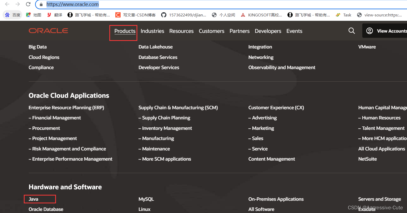The width and height of the screenshot is (407, 213).
Task: Open the GitHub 1573622499/djian bookmark
Action: 184,15
